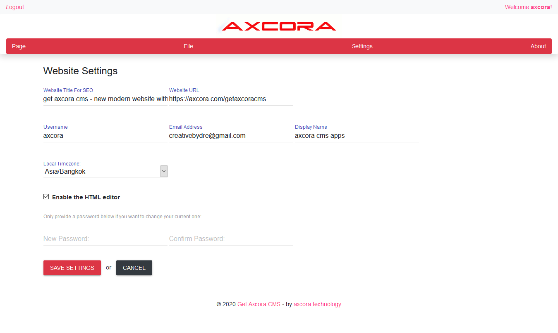The height and width of the screenshot is (333, 558).
Task: Click the SAVE SETTINGS button
Action: [72, 267]
